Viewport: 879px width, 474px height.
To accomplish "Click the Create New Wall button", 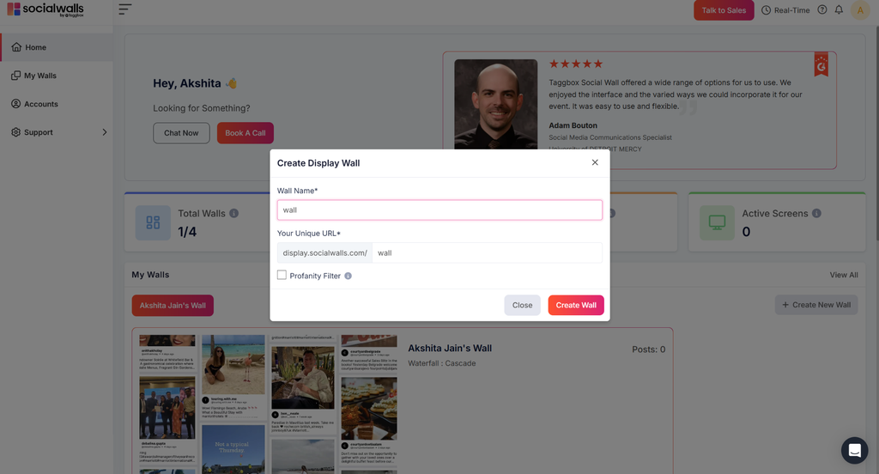I will click(816, 305).
